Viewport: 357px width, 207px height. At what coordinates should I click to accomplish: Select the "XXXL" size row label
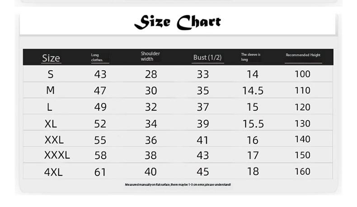[57, 155]
